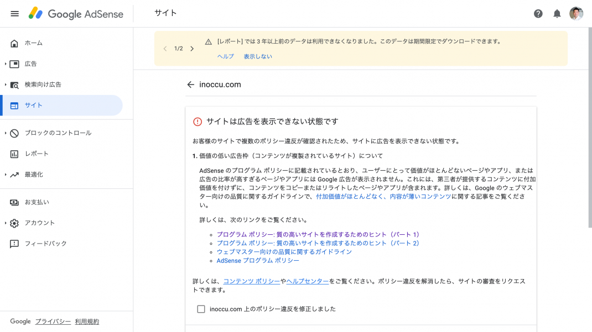Click the 最適化 optimization trend icon
The height and width of the screenshot is (332, 592).
click(14, 175)
